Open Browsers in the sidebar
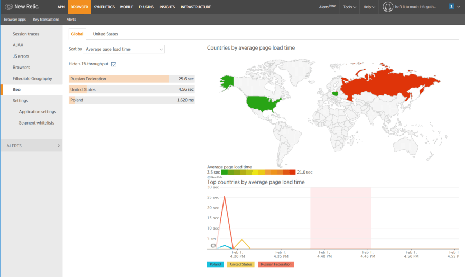This screenshot has height=277, width=465. click(x=21, y=67)
